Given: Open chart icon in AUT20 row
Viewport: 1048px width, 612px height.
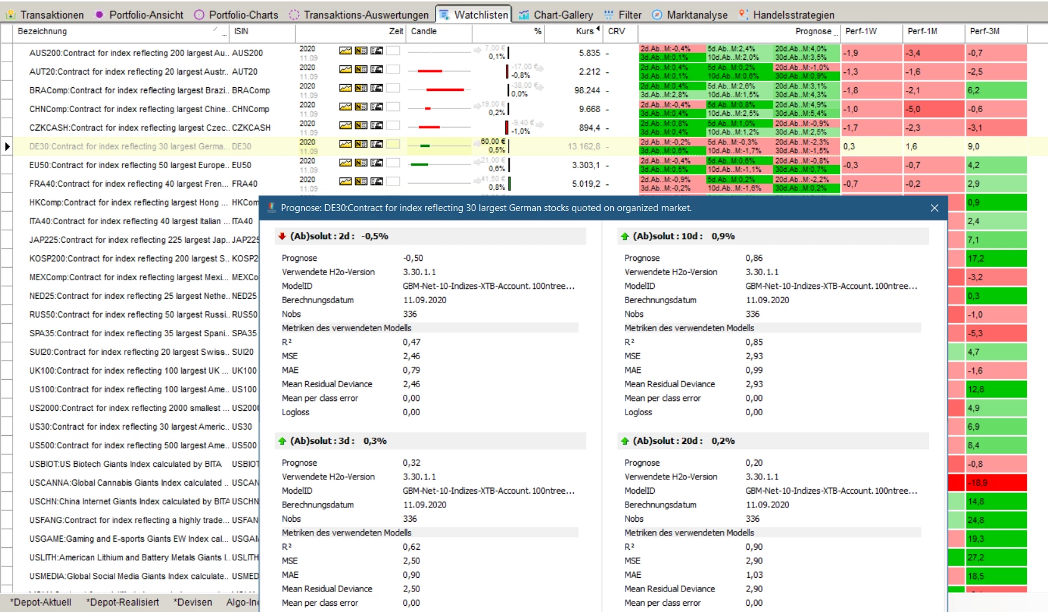Looking at the screenshot, I should (x=345, y=69).
